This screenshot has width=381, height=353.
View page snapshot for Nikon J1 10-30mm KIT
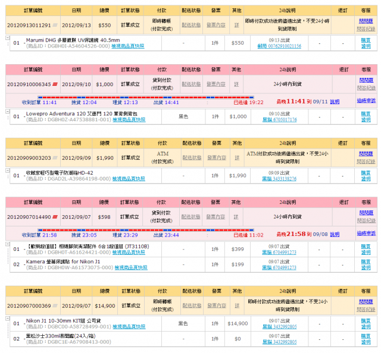tap(129, 327)
